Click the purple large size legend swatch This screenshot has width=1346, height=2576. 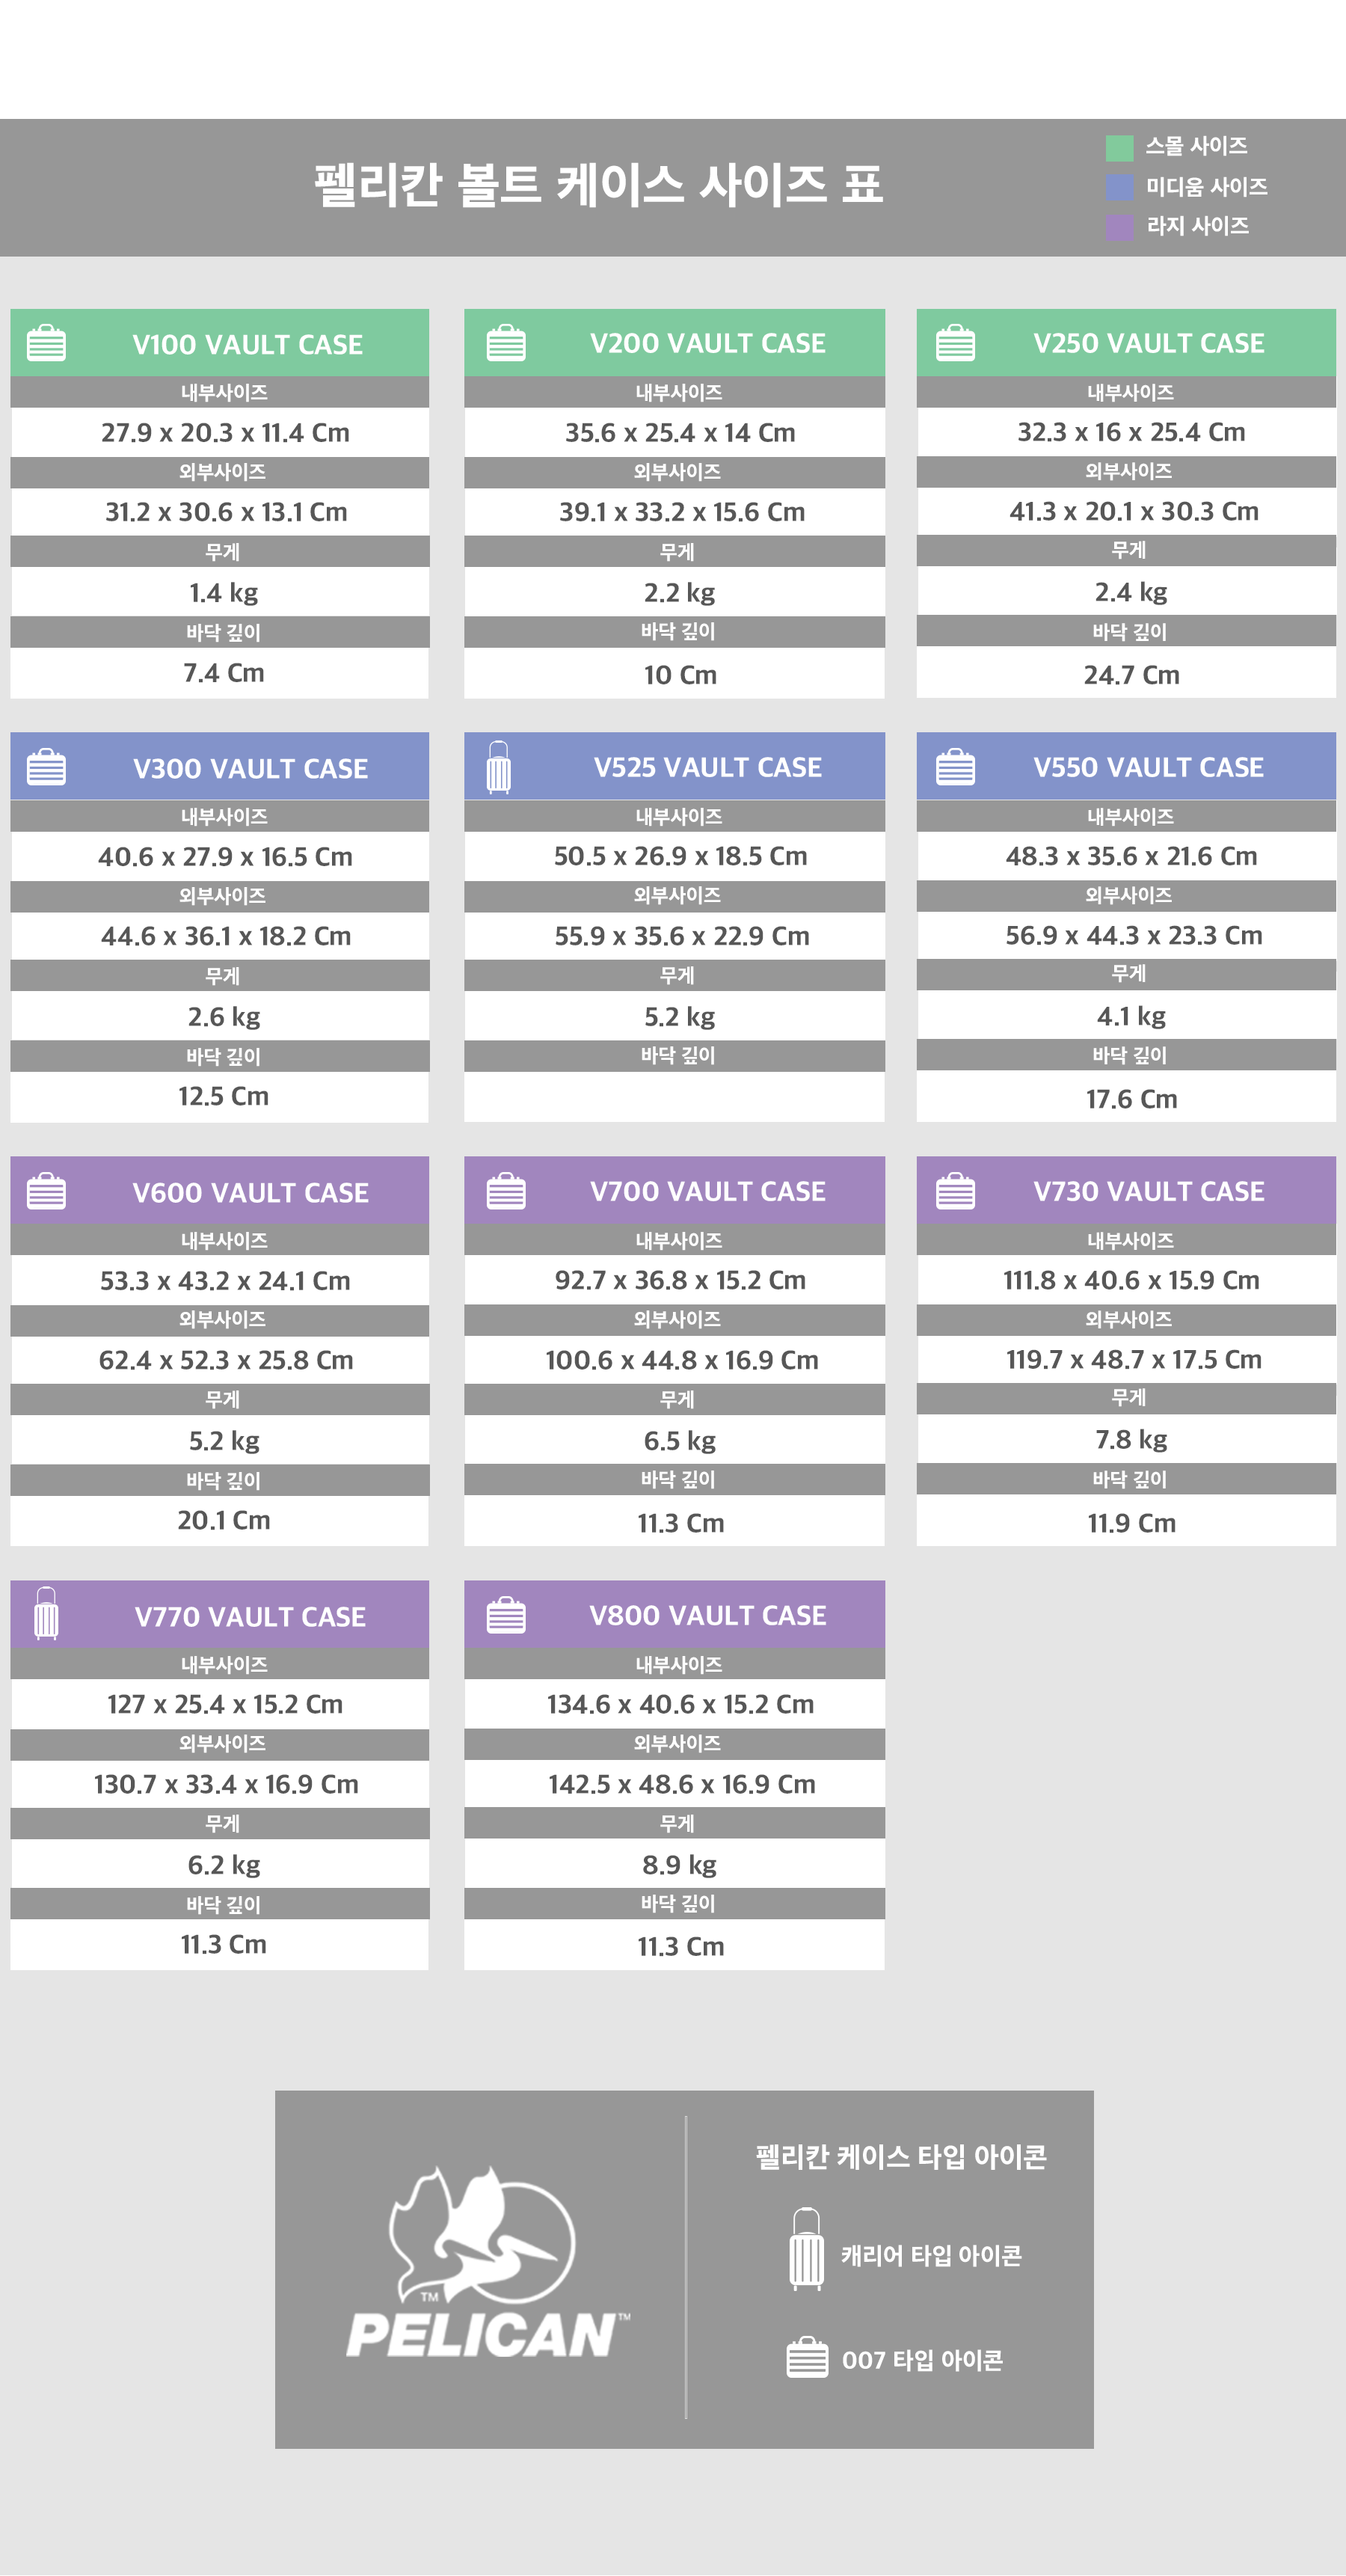[1119, 226]
